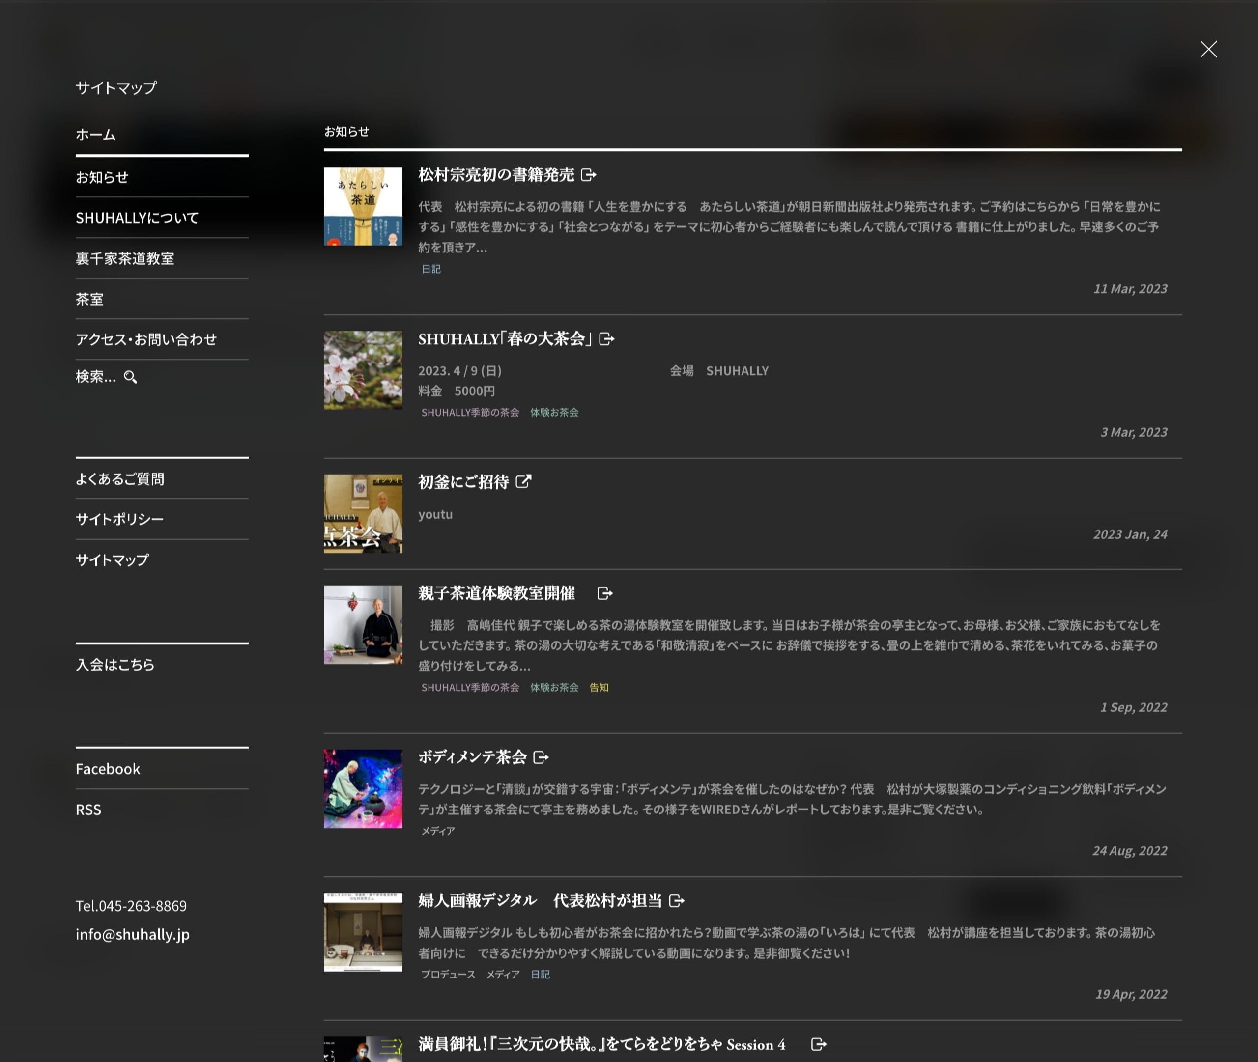Click the 入会はこちら link
This screenshot has height=1062, width=1258.
[x=115, y=665]
